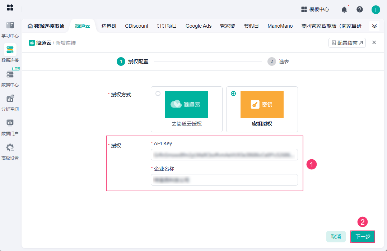Go to 数据门户 in sidebar
The width and height of the screenshot is (387, 251).
coord(10,127)
